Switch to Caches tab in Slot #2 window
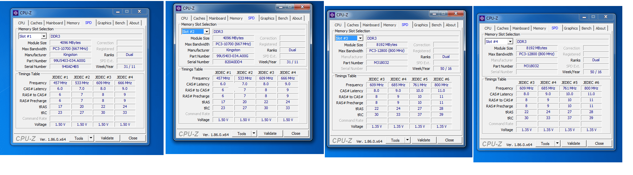The image size is (633, 175). [199, 18]
